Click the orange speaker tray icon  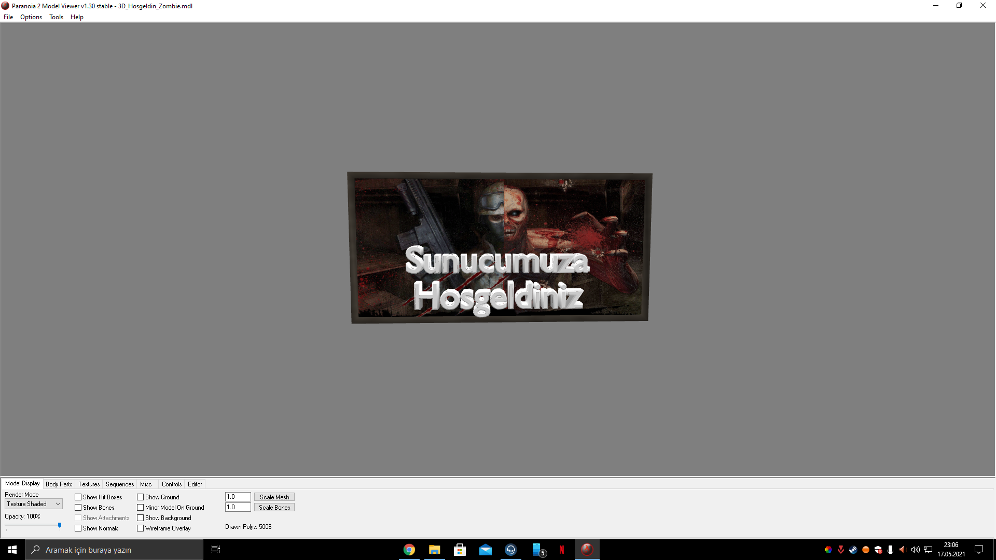[903, 550]
